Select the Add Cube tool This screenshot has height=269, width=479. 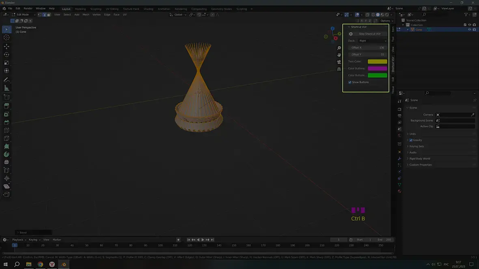6,97
